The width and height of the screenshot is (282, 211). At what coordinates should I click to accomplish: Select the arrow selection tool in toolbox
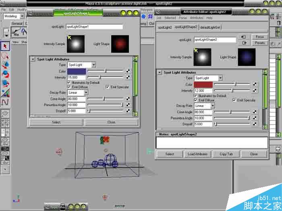tap(5, 46)
